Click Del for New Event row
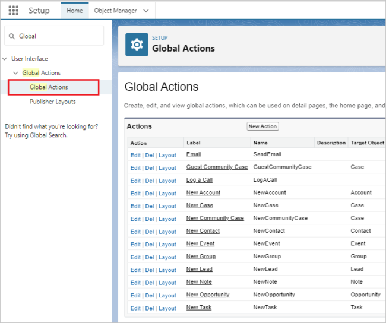The width and height of the screenshot is (386, 323). pos(150,245)
